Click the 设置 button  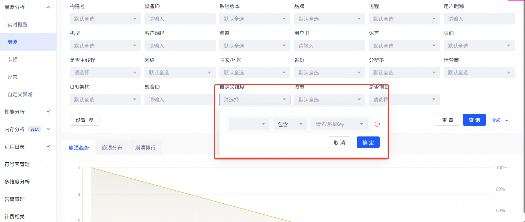point(85,120)
